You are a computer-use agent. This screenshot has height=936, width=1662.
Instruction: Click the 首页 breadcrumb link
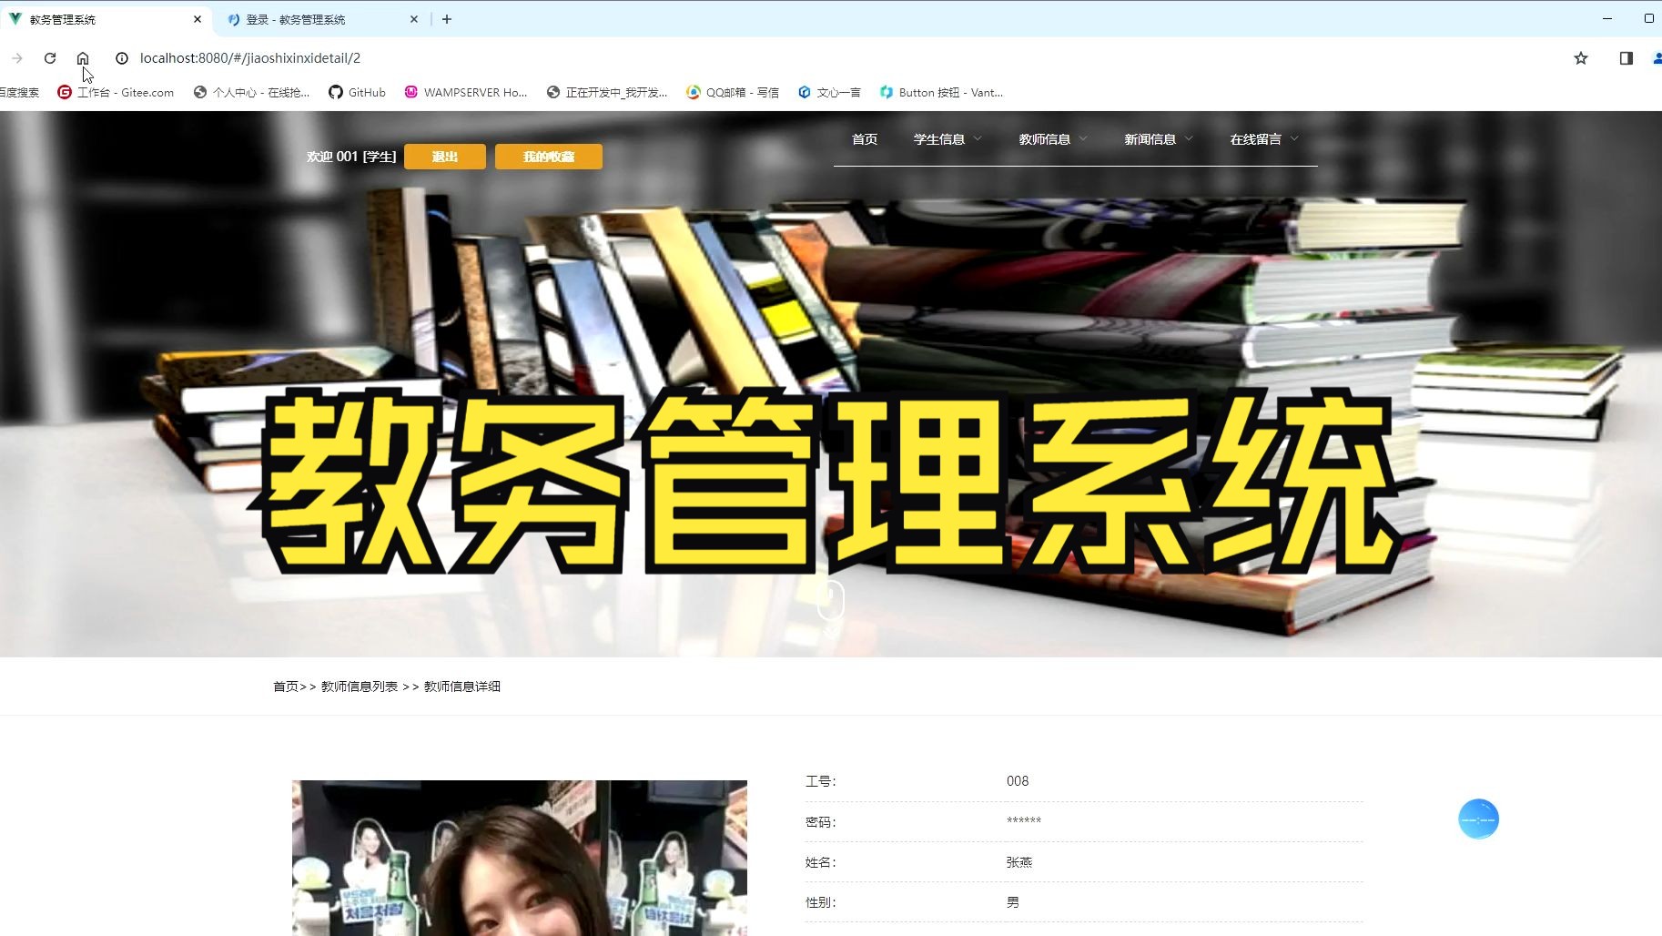point(286,687)
